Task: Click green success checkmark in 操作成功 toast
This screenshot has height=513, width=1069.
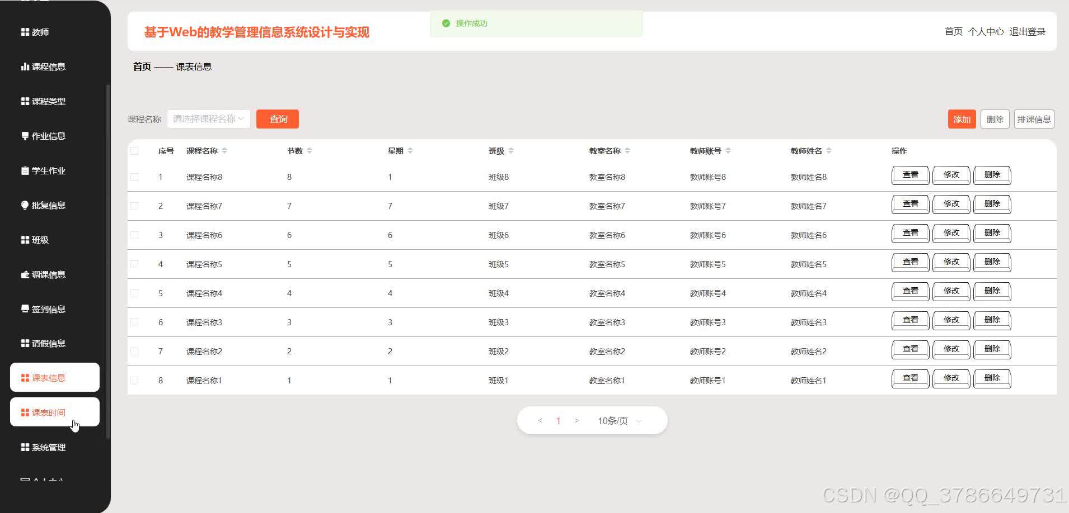Action: click(x=446, y=23)
